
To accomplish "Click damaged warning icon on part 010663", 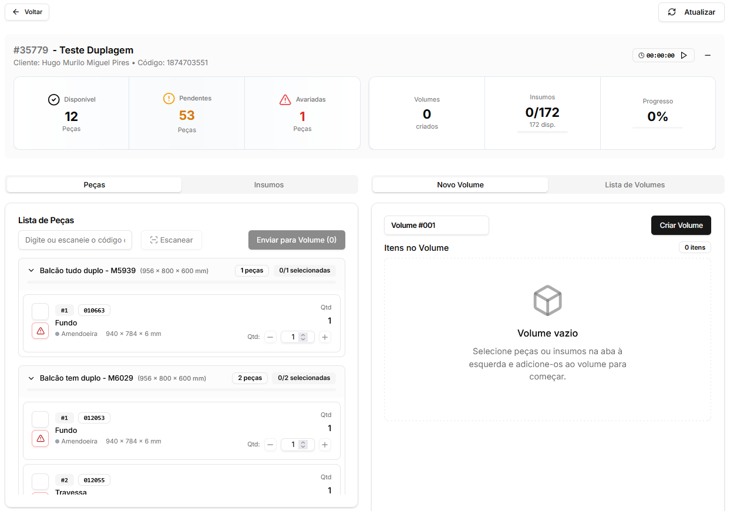I will click(x=41, y=331).
